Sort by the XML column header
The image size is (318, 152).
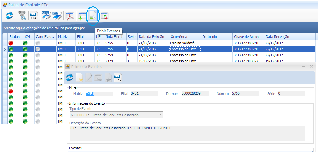click(x=28, y=37)
